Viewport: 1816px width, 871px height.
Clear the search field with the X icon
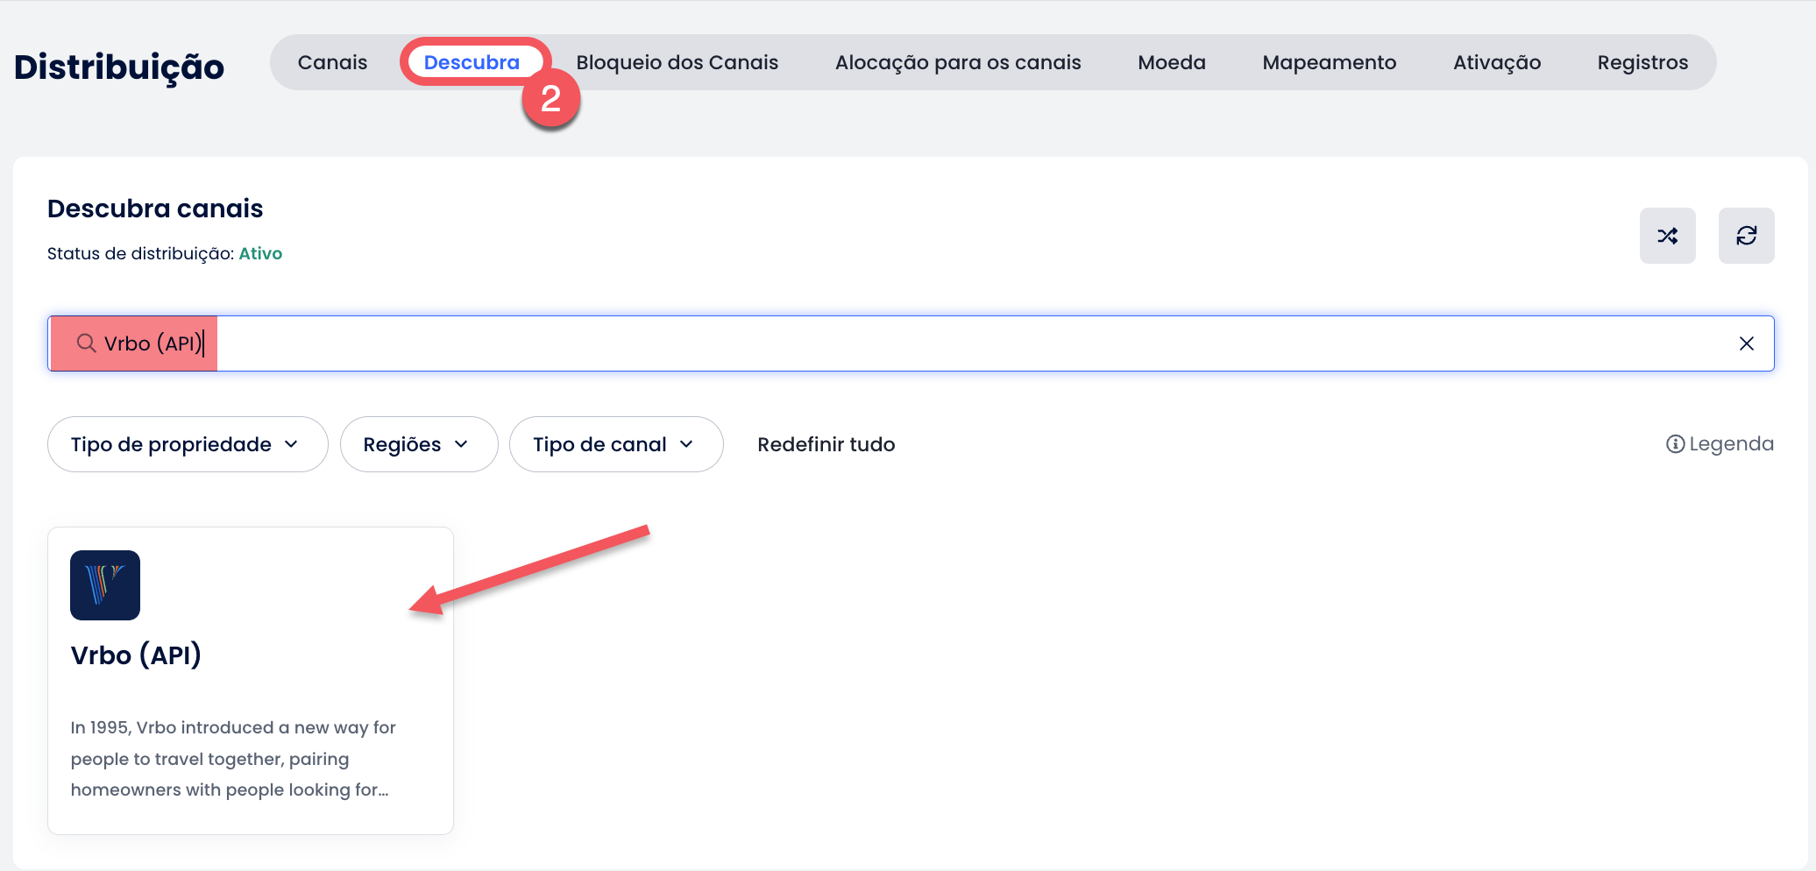point(1746,343)
